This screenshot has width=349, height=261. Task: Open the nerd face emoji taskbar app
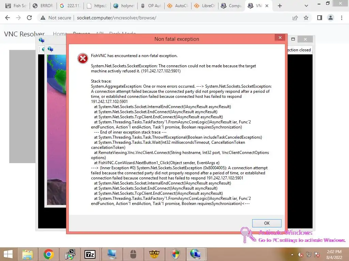click(154, 254)
